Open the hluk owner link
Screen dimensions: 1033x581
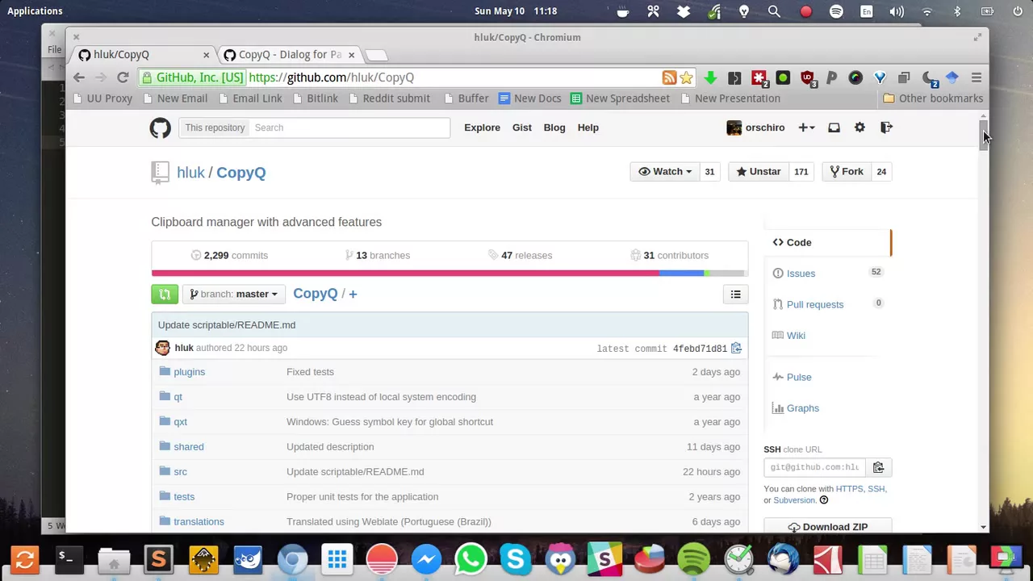(190, 173)
